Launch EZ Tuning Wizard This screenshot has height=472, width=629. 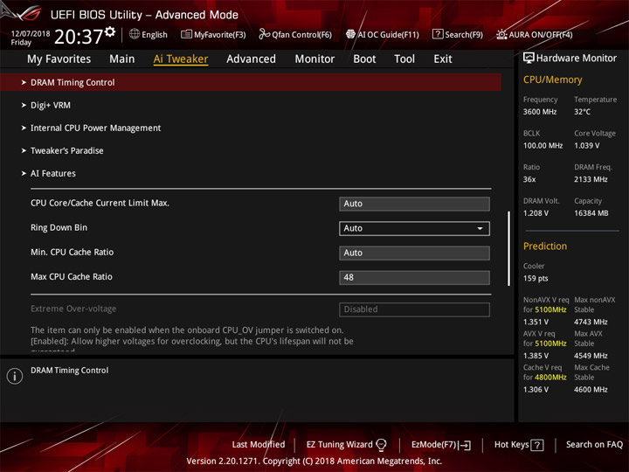(x=346, y=445)
